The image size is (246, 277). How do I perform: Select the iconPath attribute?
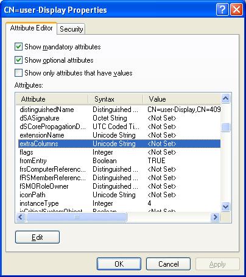(119, 195)
